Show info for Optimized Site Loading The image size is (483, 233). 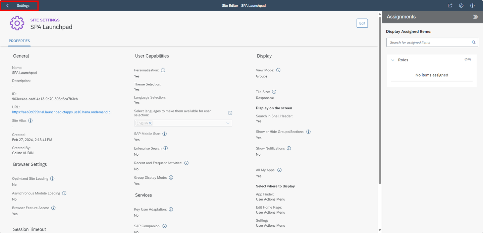[52, 179]
